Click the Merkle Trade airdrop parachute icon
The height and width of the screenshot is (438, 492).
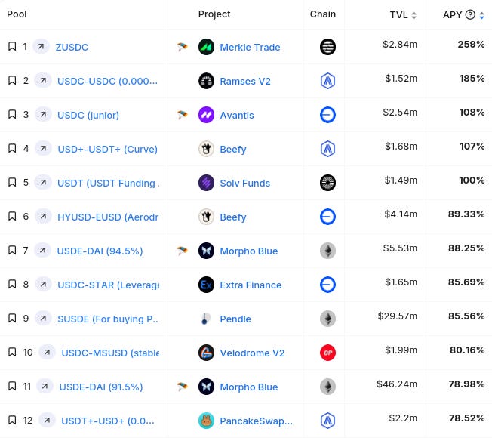point(183,47)
